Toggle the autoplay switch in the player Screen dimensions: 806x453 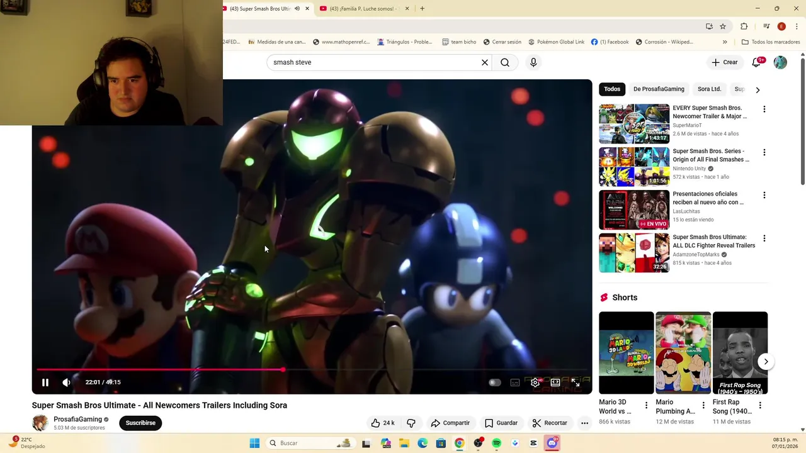point(495,383)
